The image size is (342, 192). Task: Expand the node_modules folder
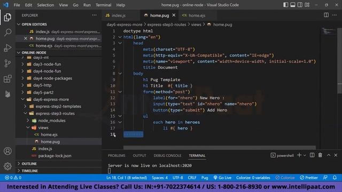click(52, 121)
